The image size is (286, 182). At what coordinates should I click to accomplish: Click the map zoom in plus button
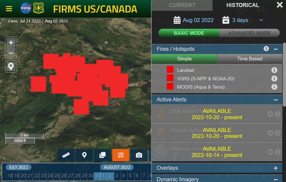11,43
